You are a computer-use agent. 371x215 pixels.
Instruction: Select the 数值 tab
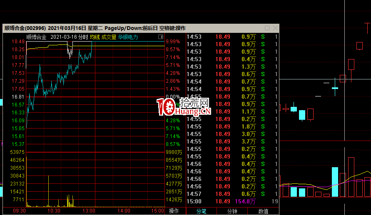click(263, 211)
